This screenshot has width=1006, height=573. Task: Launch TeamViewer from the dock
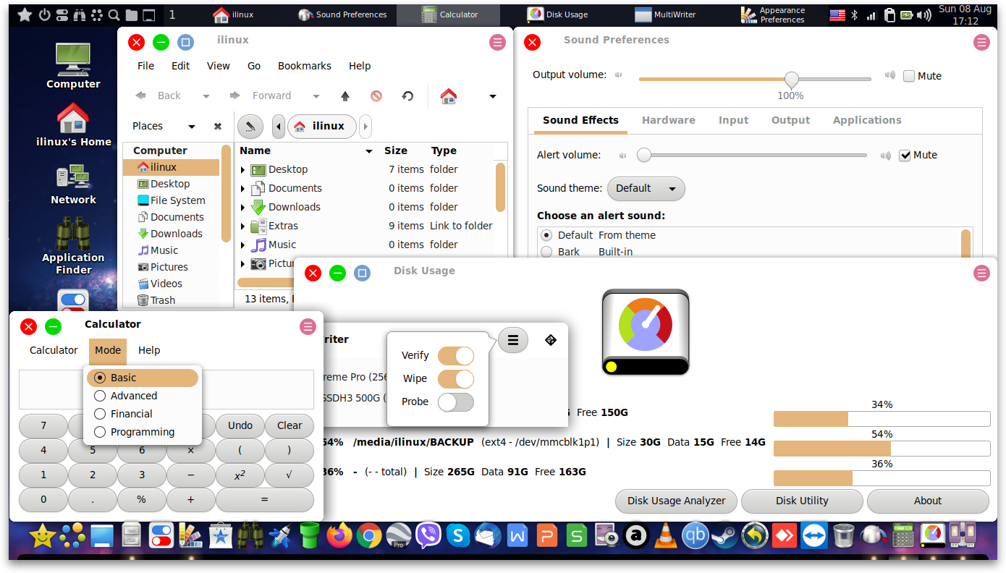814,536
